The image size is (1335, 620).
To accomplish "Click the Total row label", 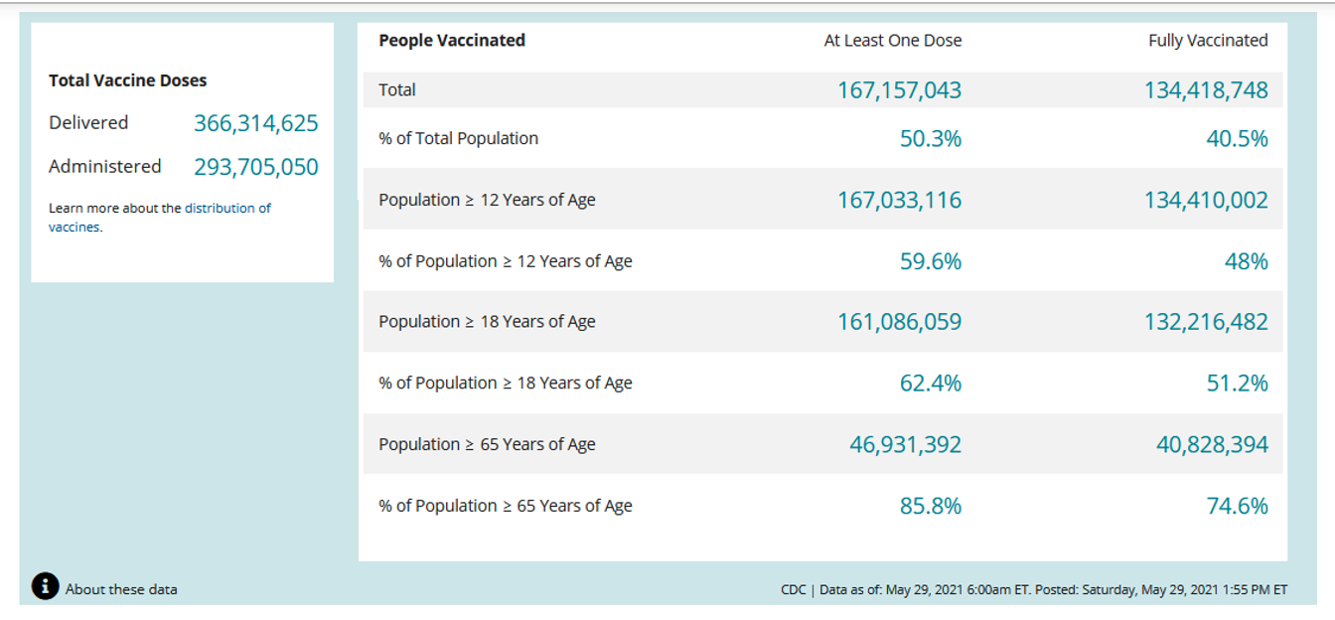I will pos(397,90).
